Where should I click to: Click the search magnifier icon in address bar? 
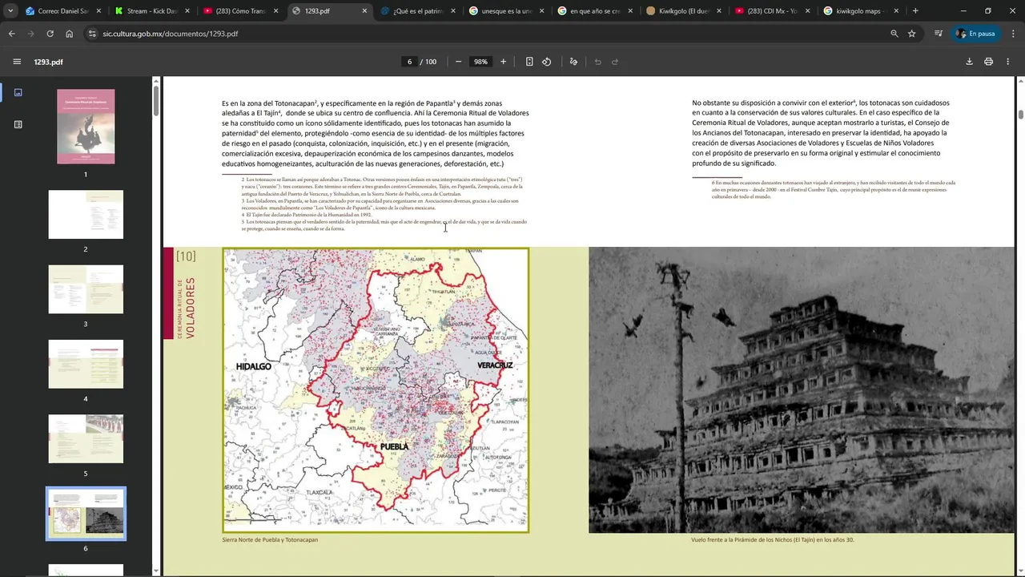(894, 34)
